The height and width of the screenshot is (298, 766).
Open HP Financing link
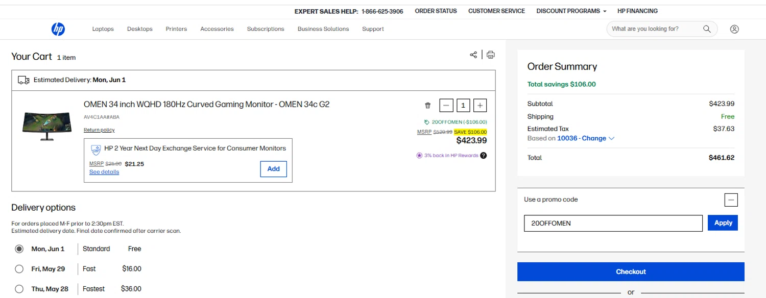pyautogui.click(x=637, y=11)
